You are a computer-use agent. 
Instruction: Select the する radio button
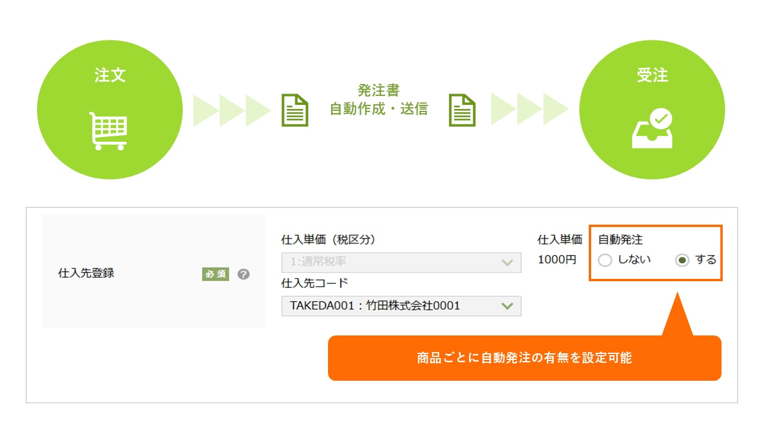tap(682, 260)
